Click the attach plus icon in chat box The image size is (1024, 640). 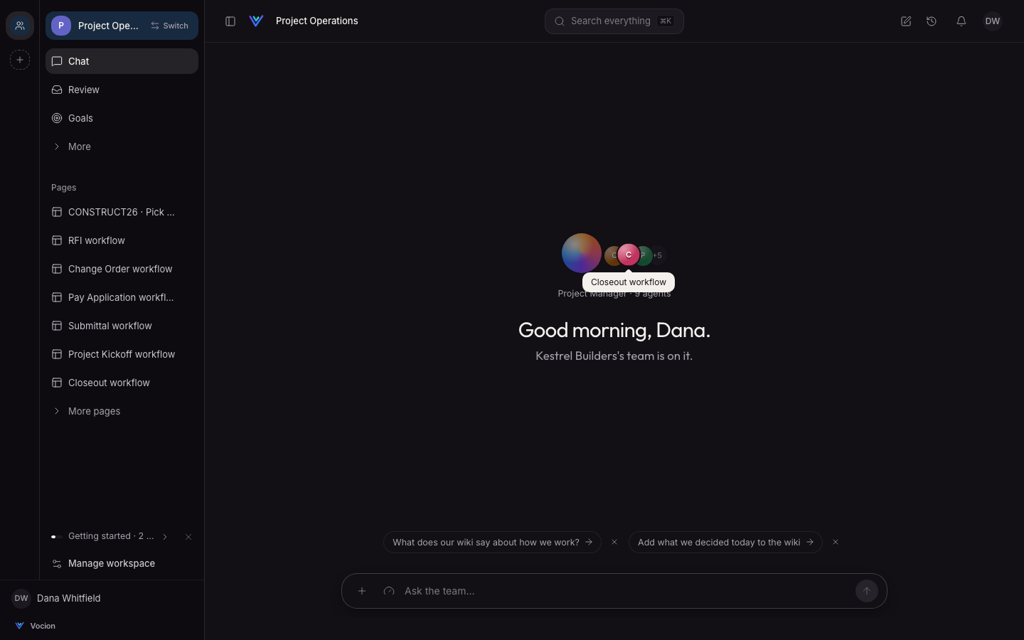click(x=362, y=591)
